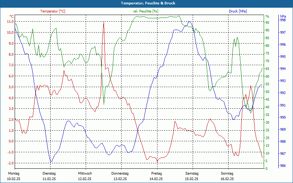Click the blue pressure peak near 998 hPa
This screenshot has height=183, width=293.
coord(189,22)
